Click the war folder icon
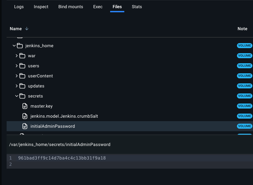The width and height of the screenshot is (253, 185). [x=22, y=55]
